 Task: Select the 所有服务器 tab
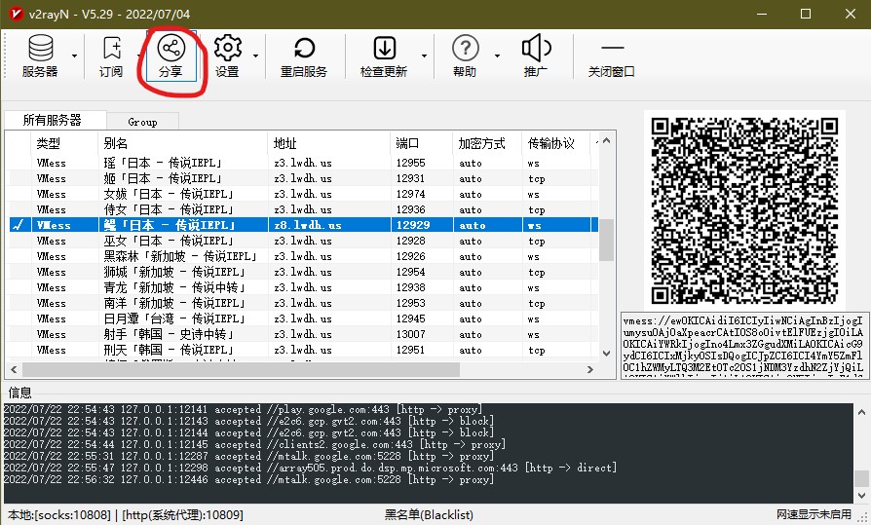(x=53, y=120)
